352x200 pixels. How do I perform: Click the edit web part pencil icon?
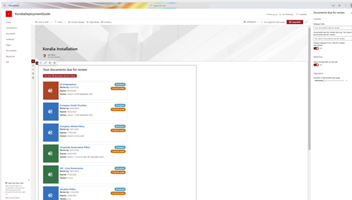(45, 63)
